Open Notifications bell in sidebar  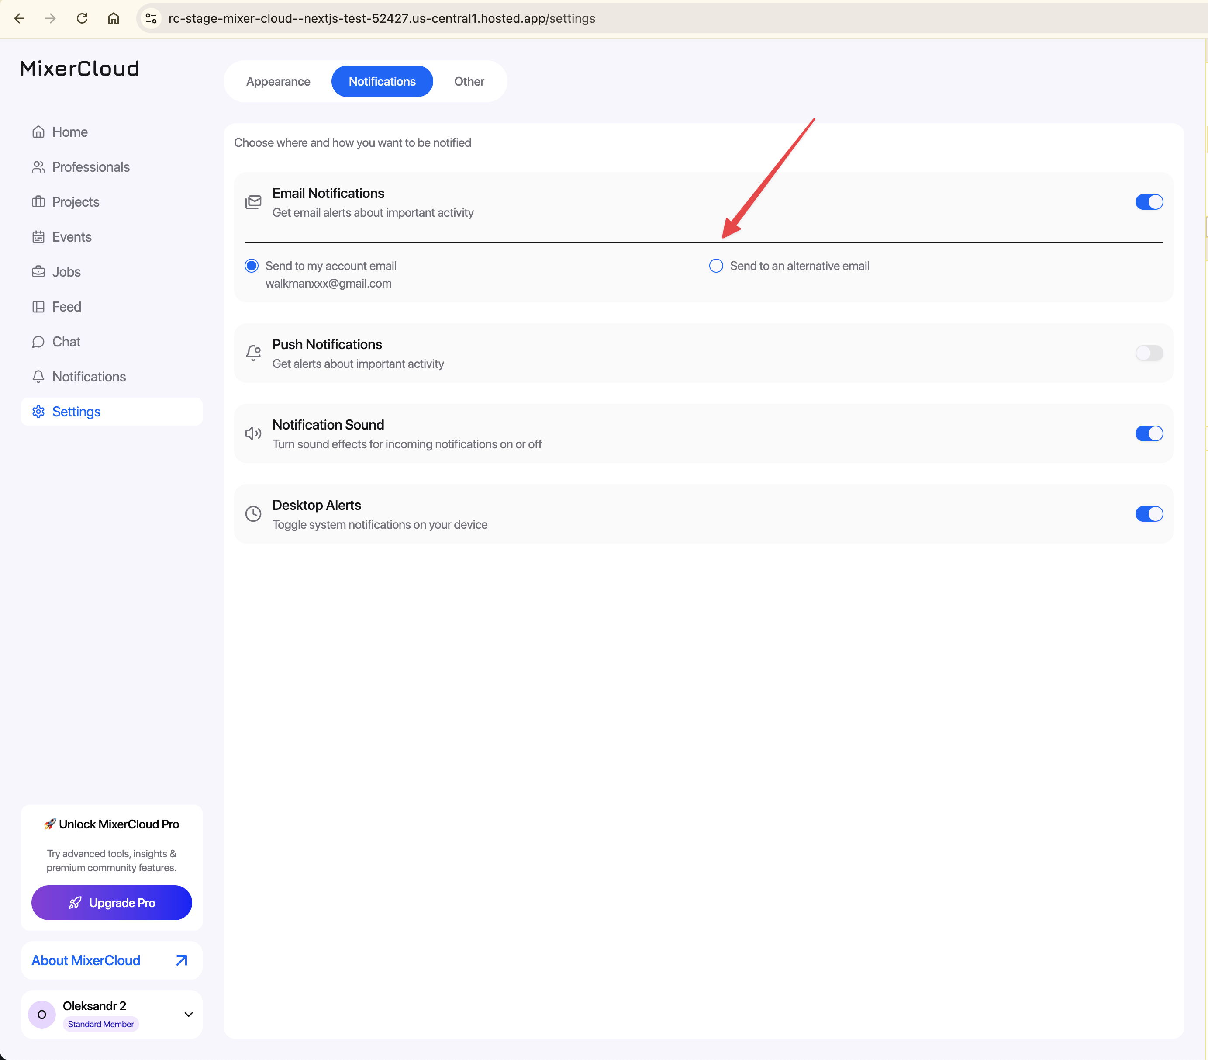(38, 377)
